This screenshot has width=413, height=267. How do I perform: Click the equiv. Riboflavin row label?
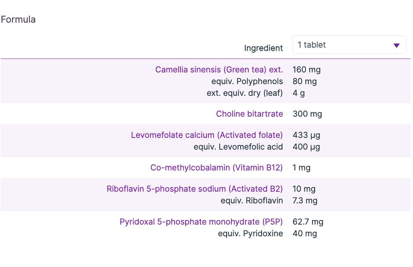click(x=252, y=200)
